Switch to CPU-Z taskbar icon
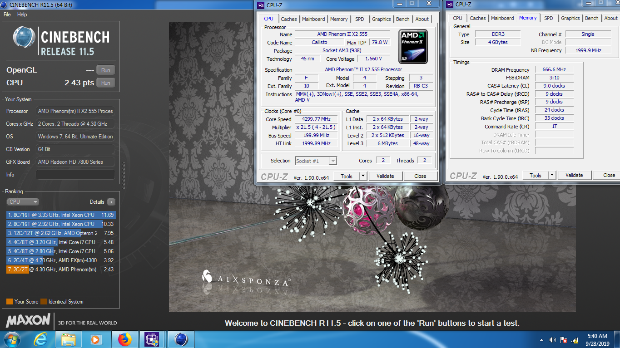 152,339
